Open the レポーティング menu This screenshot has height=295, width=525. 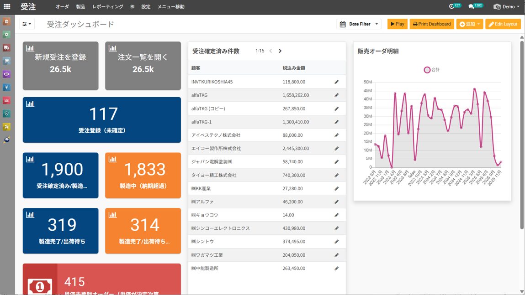click(107, 7)
